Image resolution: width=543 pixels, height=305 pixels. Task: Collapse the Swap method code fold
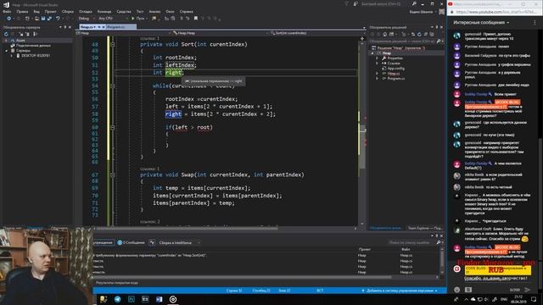113,175
